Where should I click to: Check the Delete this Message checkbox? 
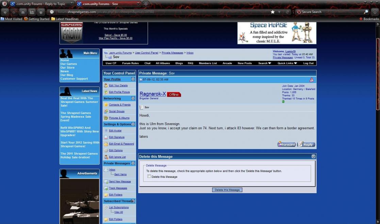coord(149,176)
